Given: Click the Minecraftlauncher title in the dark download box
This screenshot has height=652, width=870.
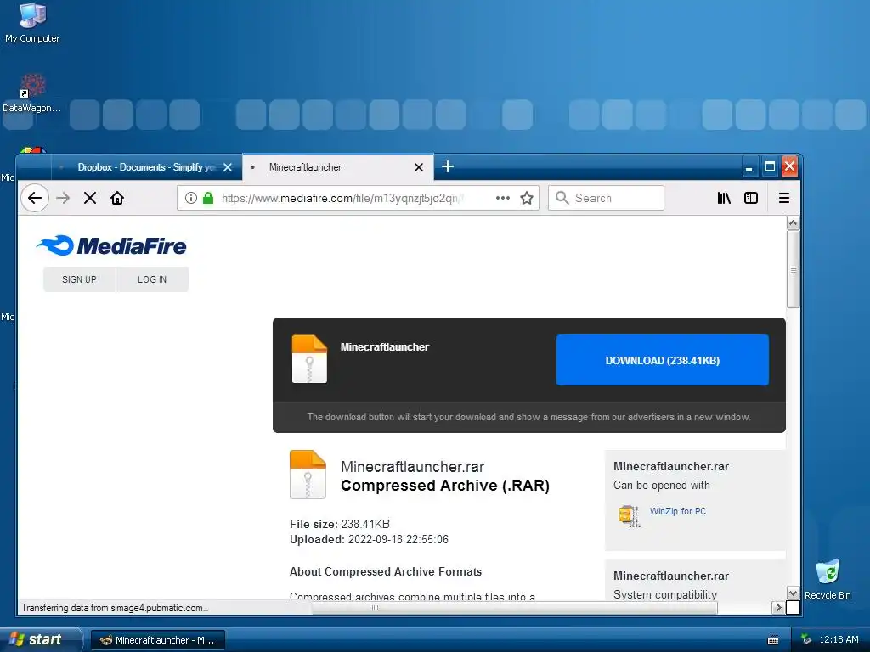Looking at the screenshot, I should pyautogui.click(x=385, y=347).
